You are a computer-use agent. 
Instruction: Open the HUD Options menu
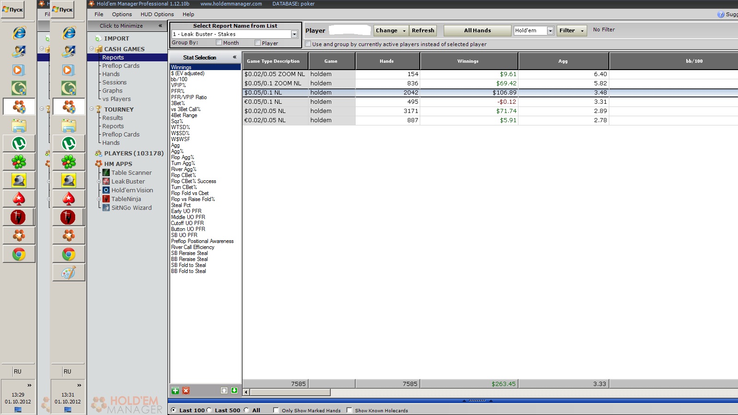click(x=157, y=14)
